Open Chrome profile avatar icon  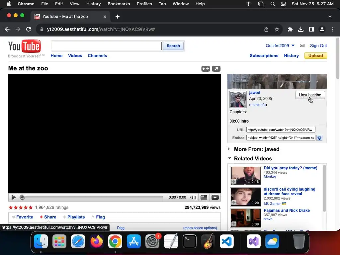pos(322,29)
